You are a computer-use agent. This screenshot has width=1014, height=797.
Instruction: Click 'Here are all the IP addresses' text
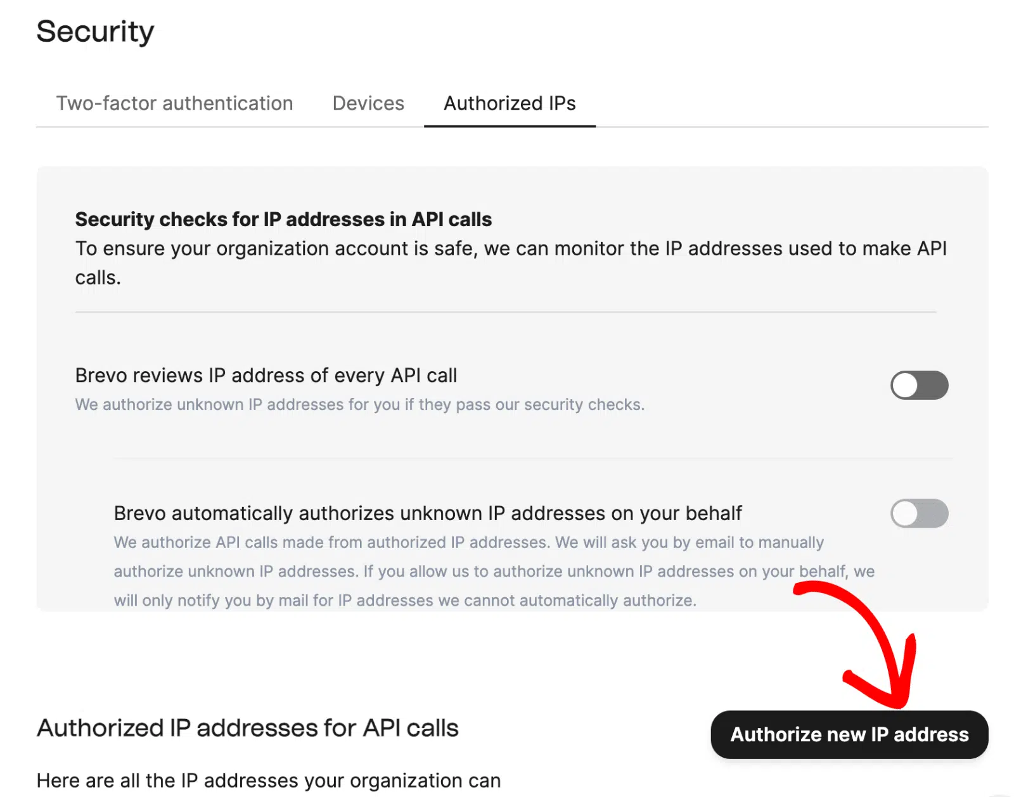pos(269,781)
